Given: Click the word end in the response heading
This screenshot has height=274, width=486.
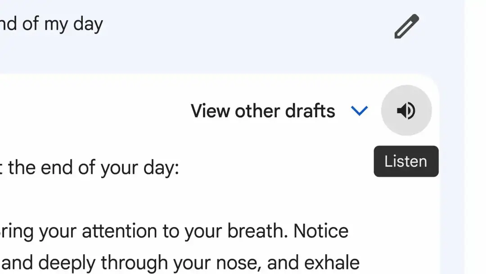Looking at the screenshot, I should (x=56, y=168).
